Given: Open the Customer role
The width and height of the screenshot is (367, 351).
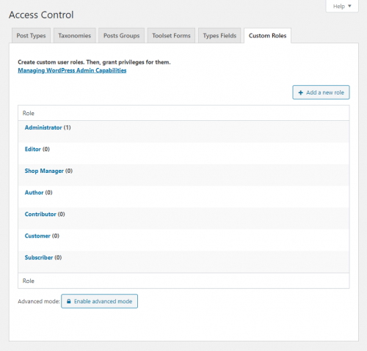Looking at the screenshot, I should tap(37, 236).
